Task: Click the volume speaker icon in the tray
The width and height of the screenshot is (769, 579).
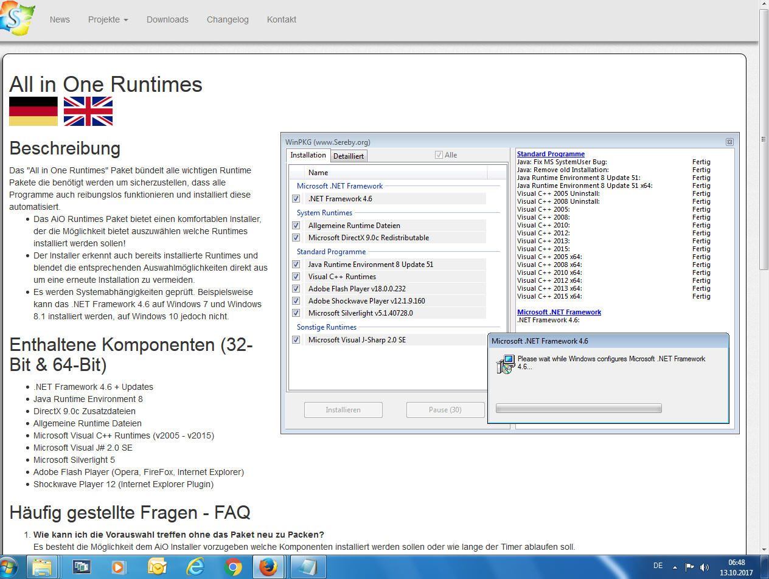Action: click(x=705, y=567)
